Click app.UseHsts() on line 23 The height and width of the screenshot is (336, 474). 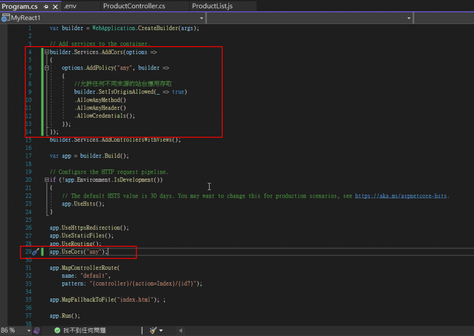(x=83, y=204)
